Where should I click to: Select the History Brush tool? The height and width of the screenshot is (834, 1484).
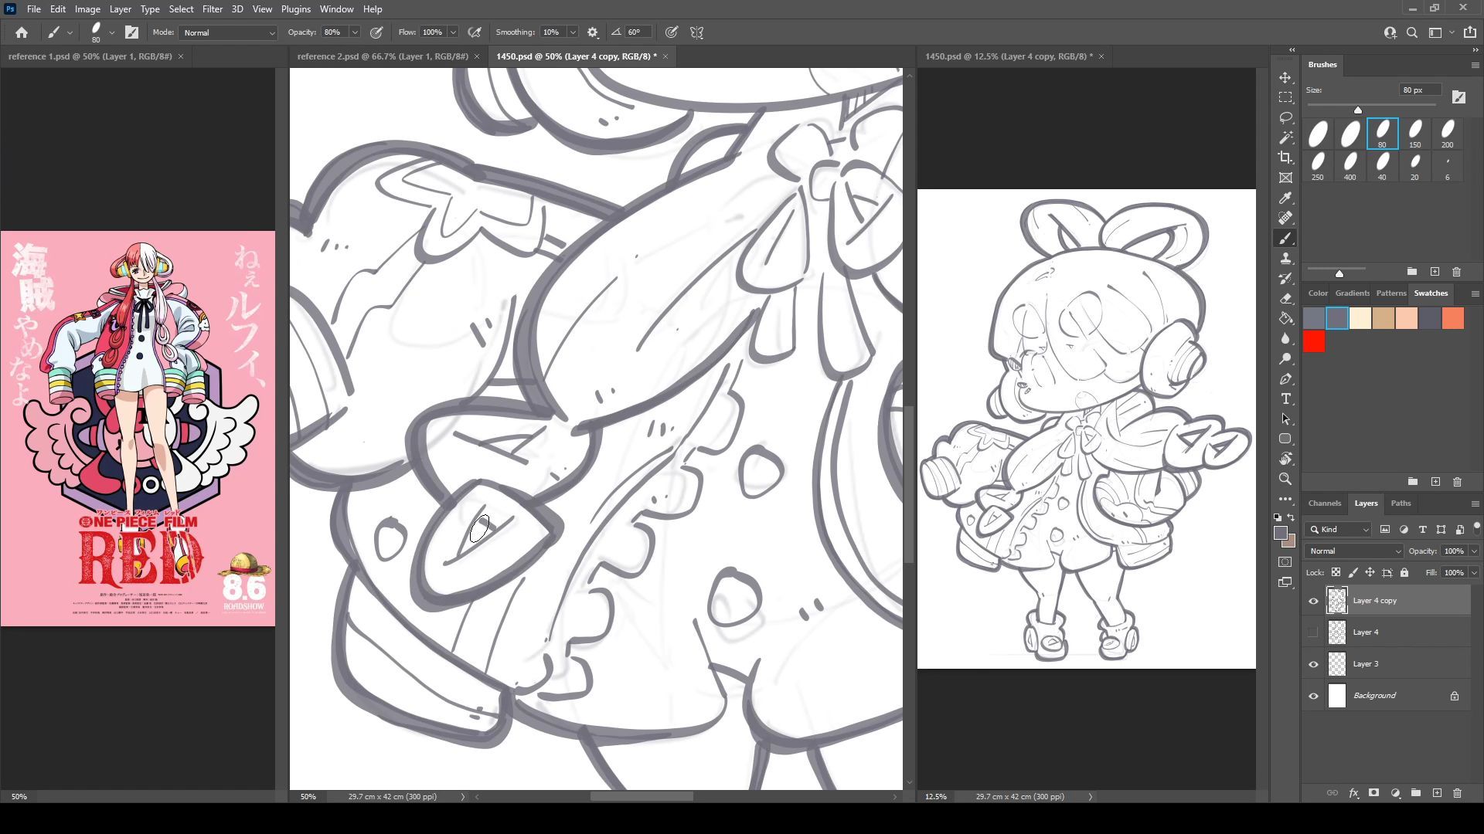point(1285,279)
